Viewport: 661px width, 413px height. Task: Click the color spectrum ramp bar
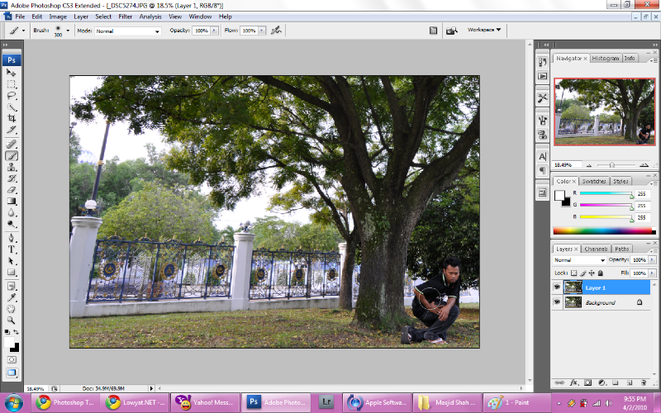601,231
